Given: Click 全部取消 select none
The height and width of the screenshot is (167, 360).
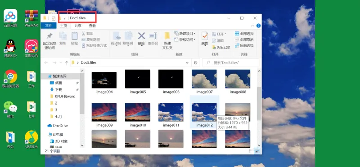Looking at the screenshot, I should point(244,40).
